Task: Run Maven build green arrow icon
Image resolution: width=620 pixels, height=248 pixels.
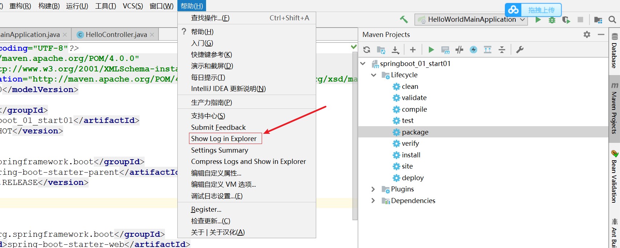Action: click(x=431, y=50)
